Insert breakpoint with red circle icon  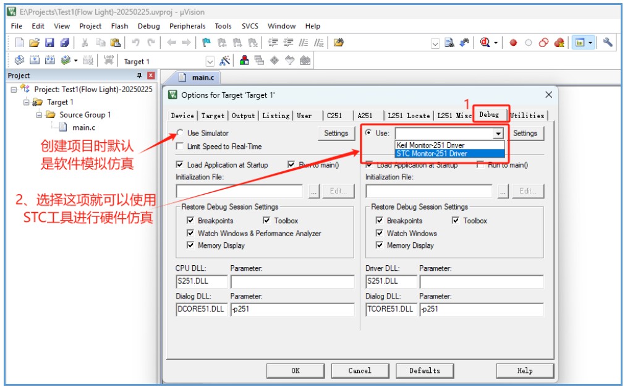click(513, 43)
